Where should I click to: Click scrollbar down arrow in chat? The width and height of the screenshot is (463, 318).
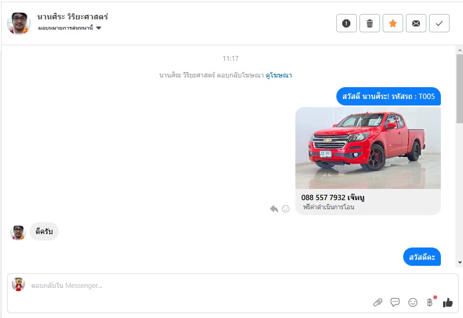pyautogui.click(x=460, y=263)
